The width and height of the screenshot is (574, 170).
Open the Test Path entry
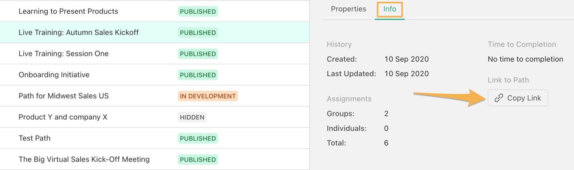(x=35, y=138)
